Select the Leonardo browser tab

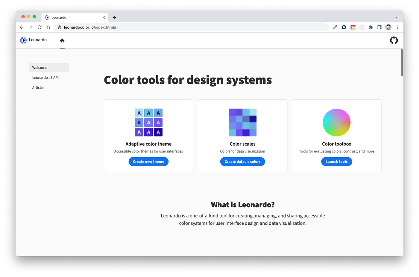pyautogui.click(x=75, y=17)
